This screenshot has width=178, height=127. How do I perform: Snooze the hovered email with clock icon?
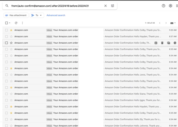tap(175, 43)
